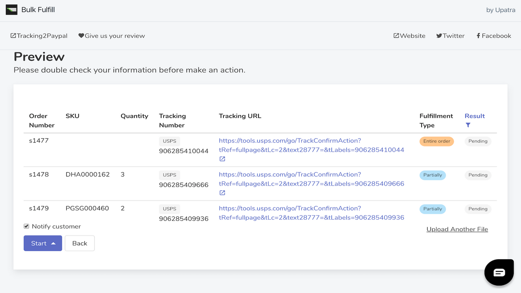Click SKU PGSG000460 cell
Viewport: 521px width, 293px height.
(87, 208)
